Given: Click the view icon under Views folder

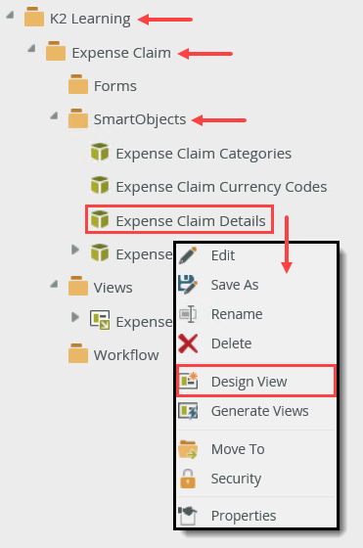Looking at the screenshot, I should point(100,320).
